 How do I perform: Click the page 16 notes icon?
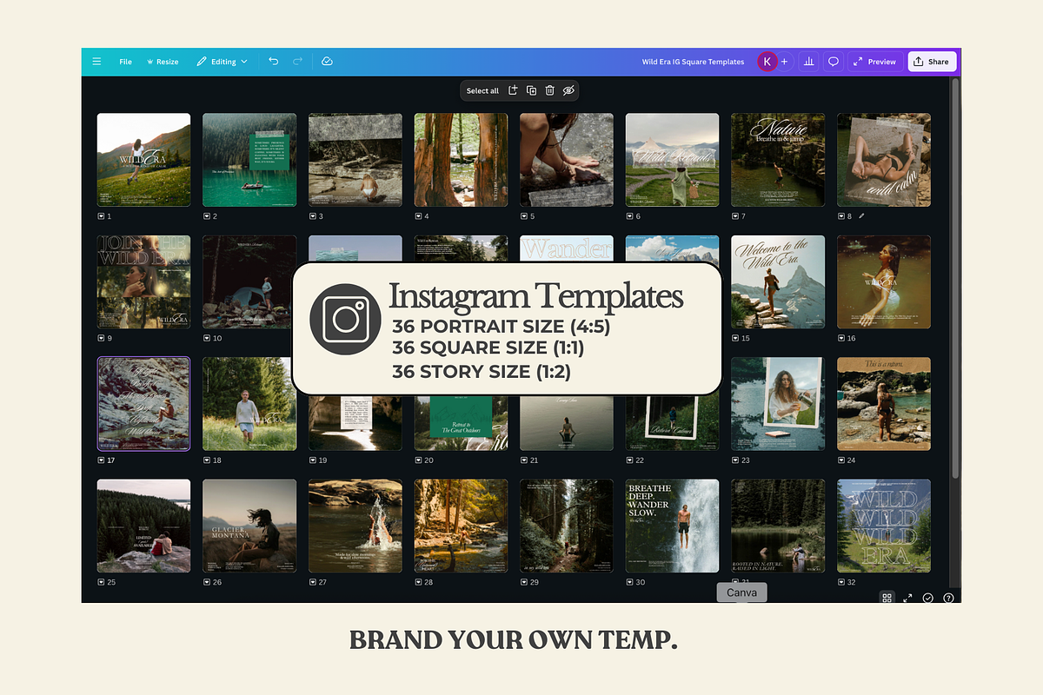point(841,338)
